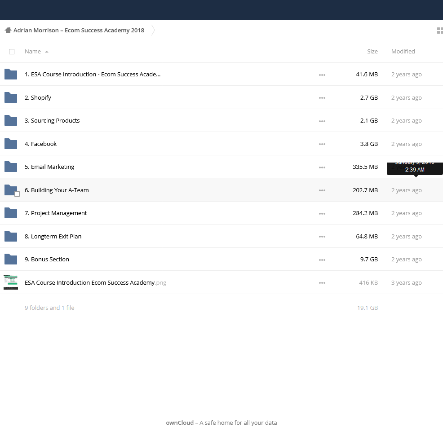
Task: Tick the checkbox on the 6. Building Your A-Team folder
Action: [17, 194]
